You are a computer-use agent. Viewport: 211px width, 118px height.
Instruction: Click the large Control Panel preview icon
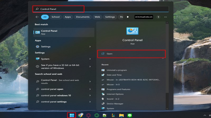[x=132, y=31]
